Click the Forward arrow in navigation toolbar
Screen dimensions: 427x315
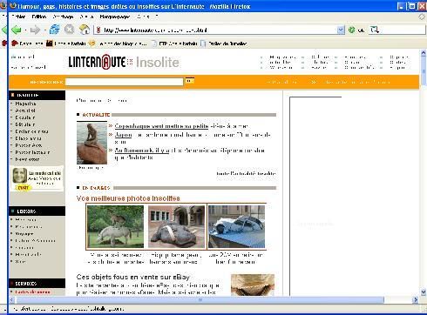pos(35,30)
